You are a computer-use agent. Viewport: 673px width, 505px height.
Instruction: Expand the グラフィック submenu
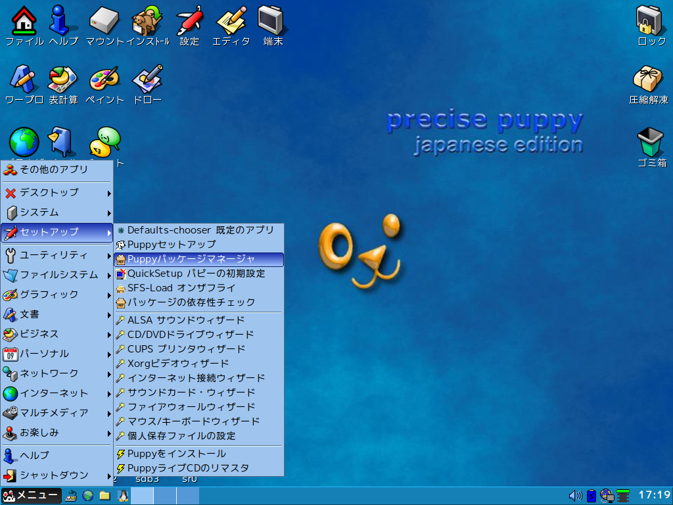click(57, 295)
